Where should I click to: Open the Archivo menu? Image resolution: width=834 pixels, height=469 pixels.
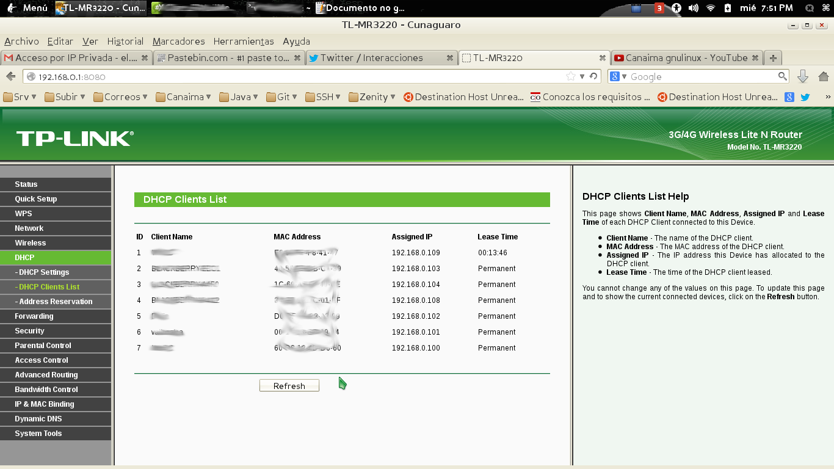[21, 42]
